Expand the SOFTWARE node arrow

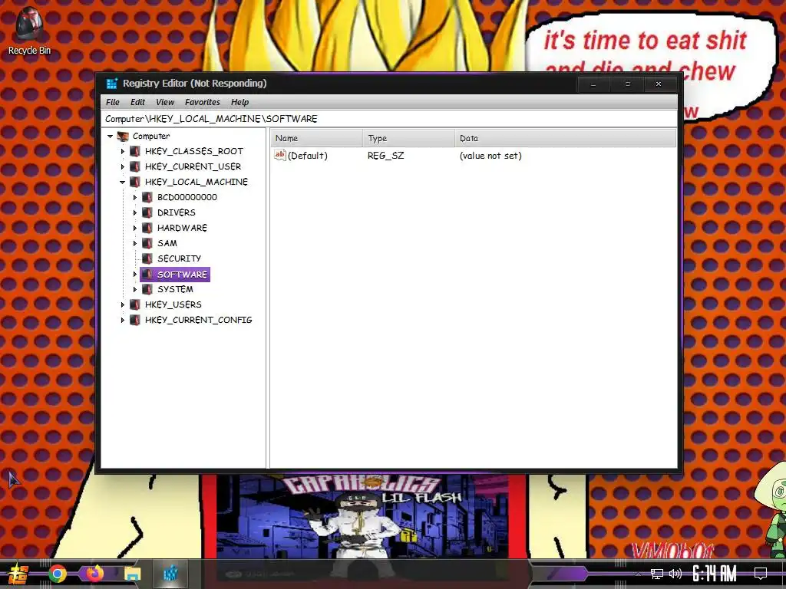pos(135,274)
